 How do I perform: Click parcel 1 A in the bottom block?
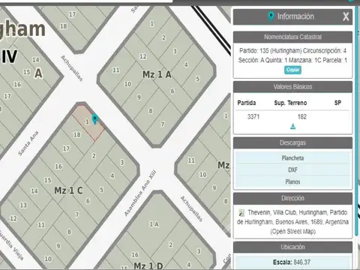(154, 224)
